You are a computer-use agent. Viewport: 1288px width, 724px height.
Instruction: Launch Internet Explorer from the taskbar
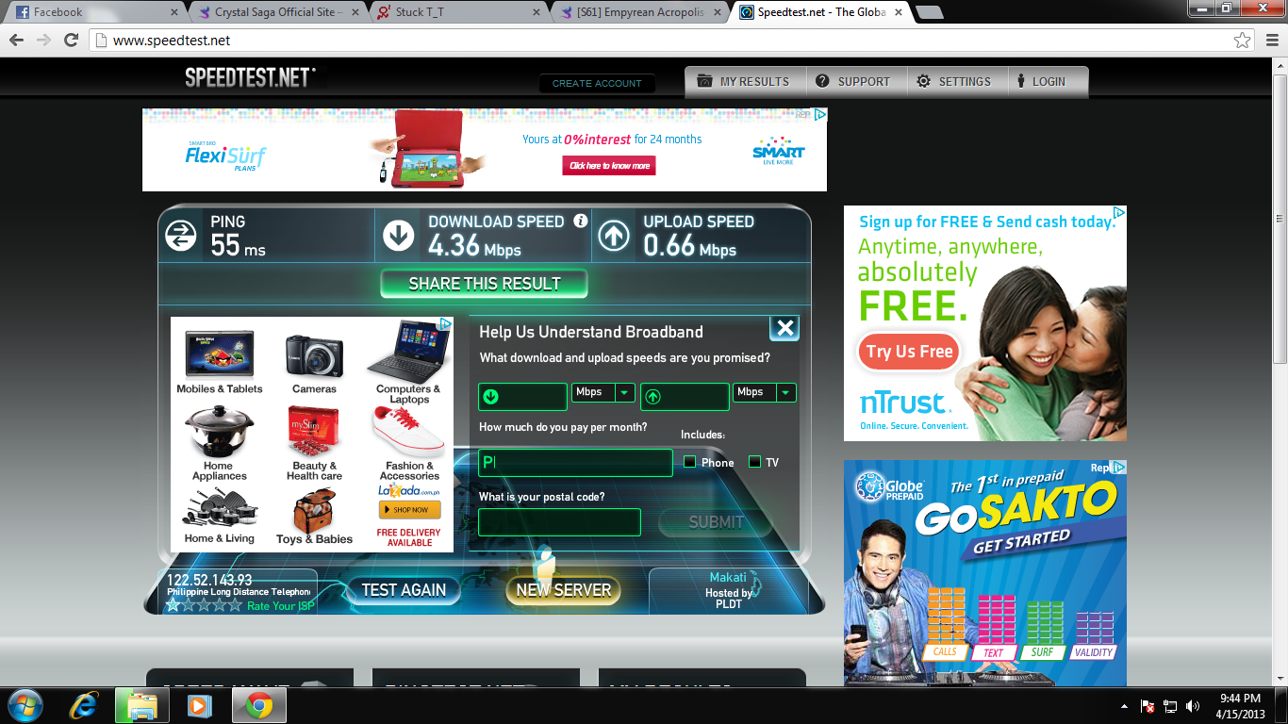pyautogui.click(x=86, y=705)
